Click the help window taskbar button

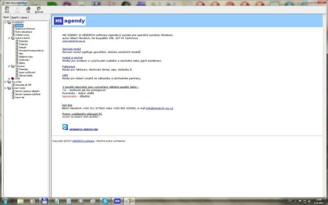click(129, 201)
